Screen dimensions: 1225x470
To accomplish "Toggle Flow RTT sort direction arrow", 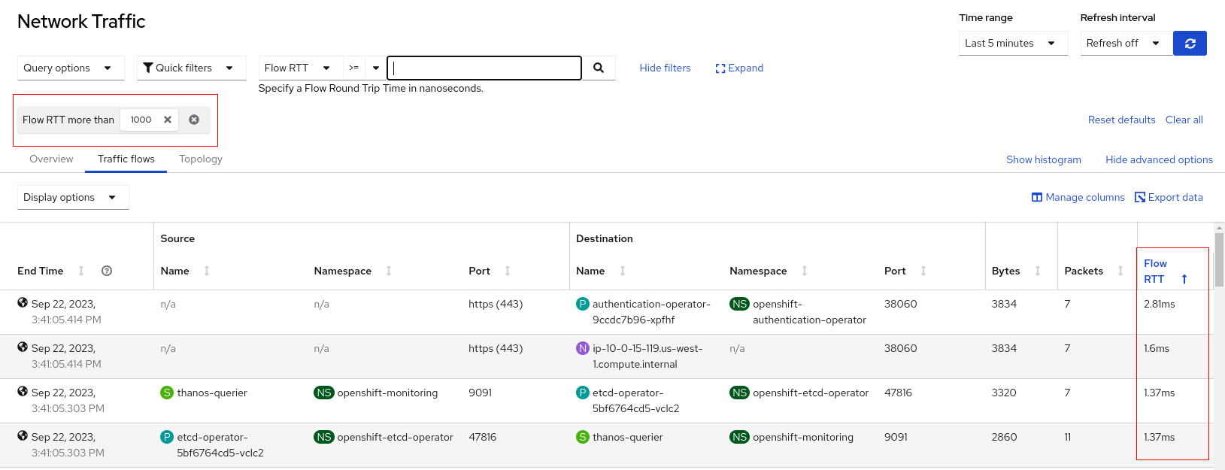I will (x=1184, y=279).
